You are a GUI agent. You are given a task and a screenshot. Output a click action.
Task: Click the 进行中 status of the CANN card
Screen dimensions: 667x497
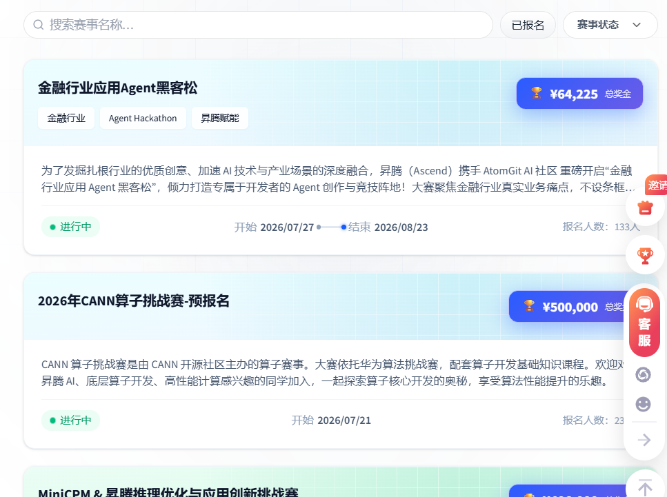tap(70, 420)
